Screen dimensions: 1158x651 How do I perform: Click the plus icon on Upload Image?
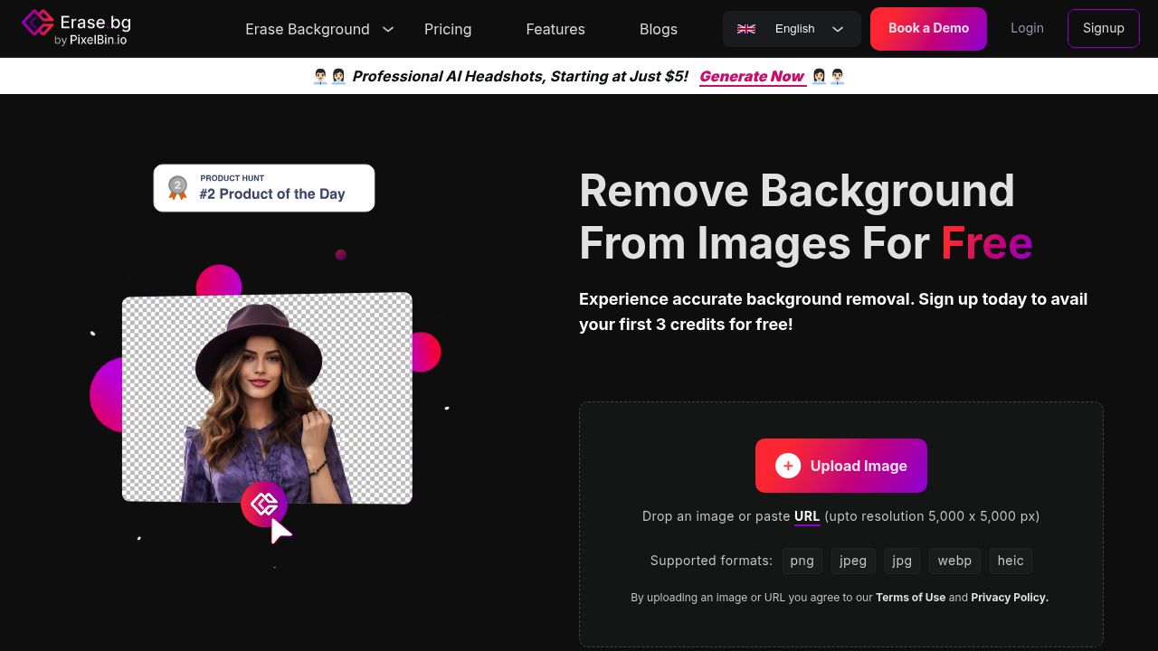point(788,466)
